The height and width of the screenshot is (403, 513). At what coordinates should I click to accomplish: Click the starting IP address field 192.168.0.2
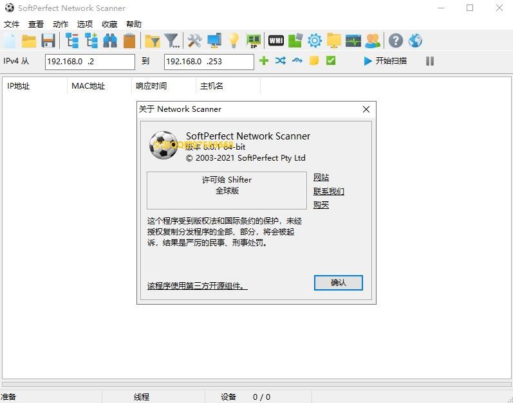click(x=90, y=62)
